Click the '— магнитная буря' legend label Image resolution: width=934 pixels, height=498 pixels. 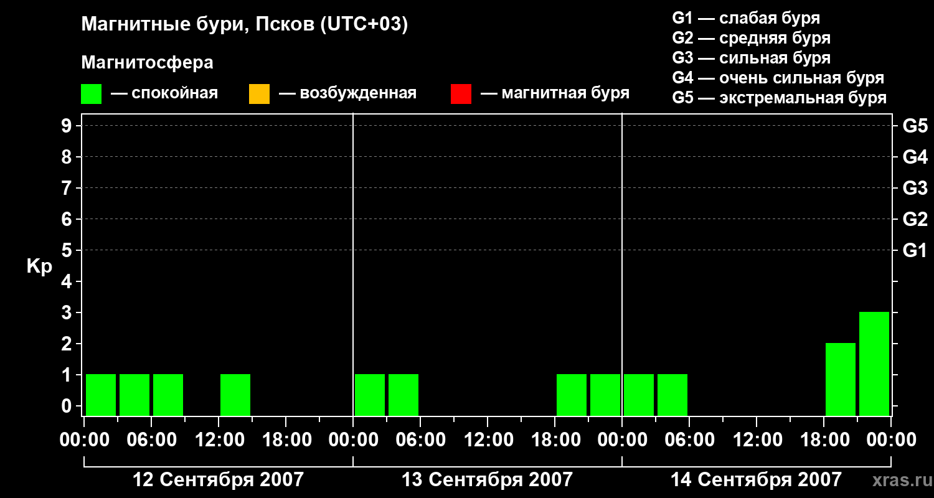tap(555, 93)
